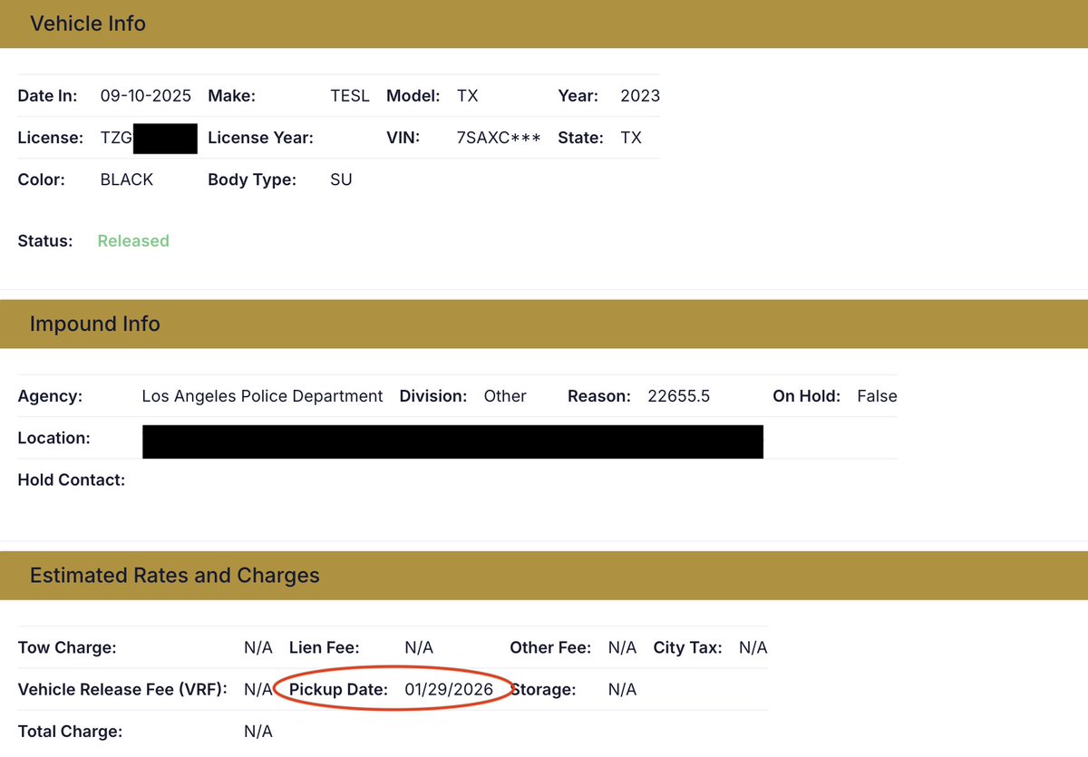
Task: Click Los Angeles Police Department agency text
Action: click(263, 396)
